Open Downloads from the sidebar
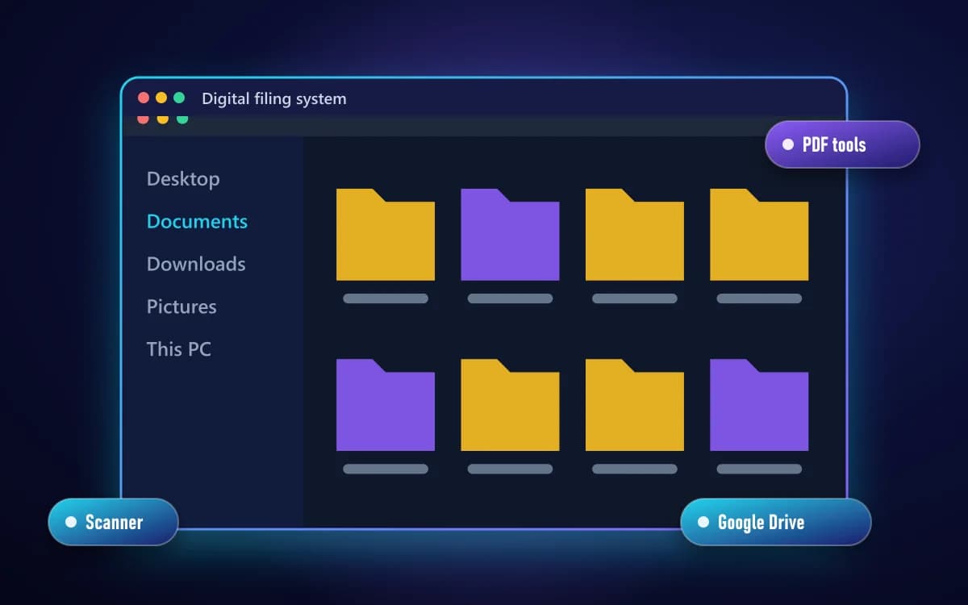 tap(196, 264)
